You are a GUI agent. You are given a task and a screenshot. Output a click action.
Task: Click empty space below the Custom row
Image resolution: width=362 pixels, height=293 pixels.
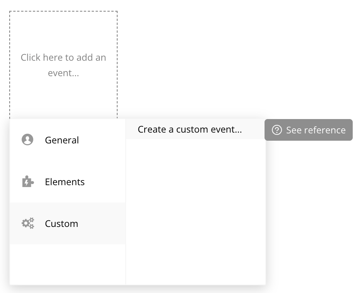pos(68,264)
